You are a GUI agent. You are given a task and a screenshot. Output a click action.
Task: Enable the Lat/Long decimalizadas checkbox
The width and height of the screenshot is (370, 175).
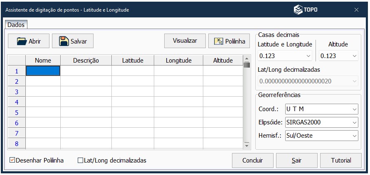pyautogui.click(x=81, y=160)
